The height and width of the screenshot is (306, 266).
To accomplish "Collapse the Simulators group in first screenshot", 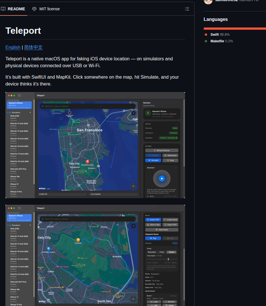I will (8, 113).
